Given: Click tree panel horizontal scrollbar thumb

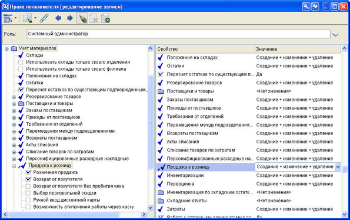Looking at the screenshot, I should [64, 215].
